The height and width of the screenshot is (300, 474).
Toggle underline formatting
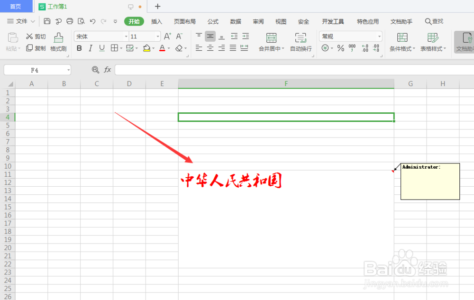pyautogui.click(x=101, y=48)
